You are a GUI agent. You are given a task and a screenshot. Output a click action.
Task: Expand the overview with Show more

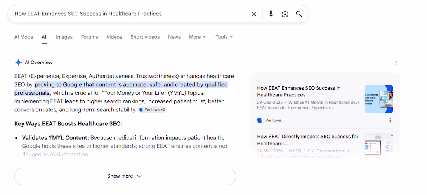coord(125,176)
